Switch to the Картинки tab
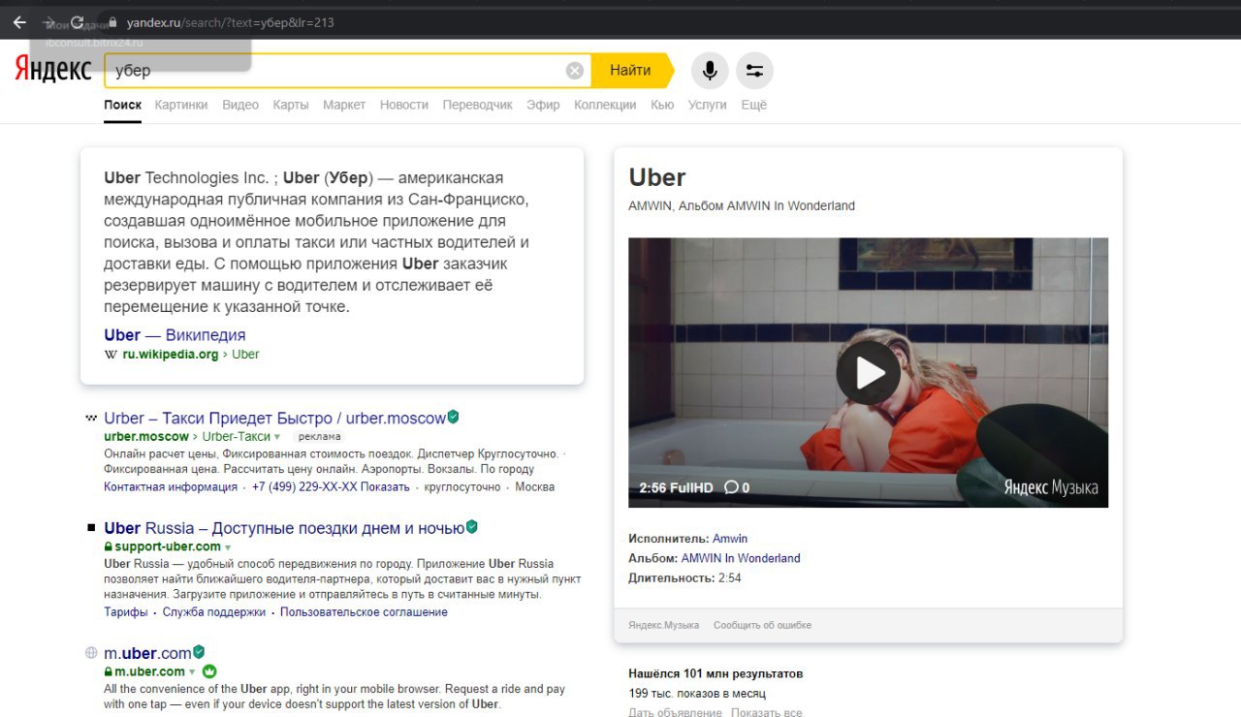Screen dimensions: 1241x717 point(181,105)
